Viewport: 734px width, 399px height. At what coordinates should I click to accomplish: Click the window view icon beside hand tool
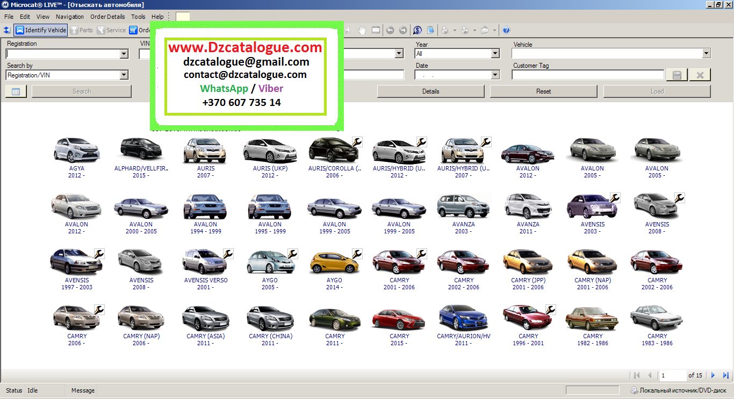click(x=376, y=30)
